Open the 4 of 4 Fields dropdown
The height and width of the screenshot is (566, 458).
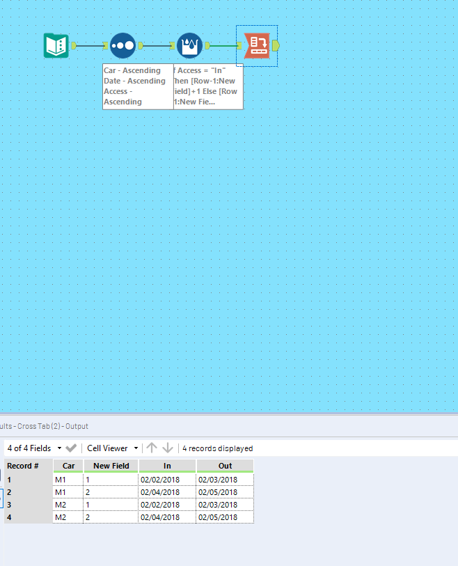(x=34, y=448)
